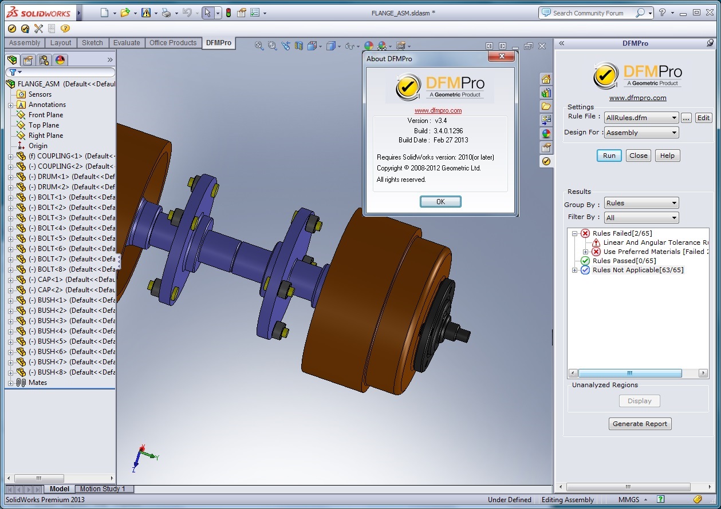
Task: Toggle the Section View icon
Action: (299, 46)
